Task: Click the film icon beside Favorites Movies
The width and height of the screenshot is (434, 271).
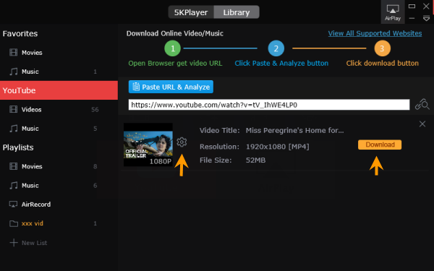Action: tap(13, 52)
